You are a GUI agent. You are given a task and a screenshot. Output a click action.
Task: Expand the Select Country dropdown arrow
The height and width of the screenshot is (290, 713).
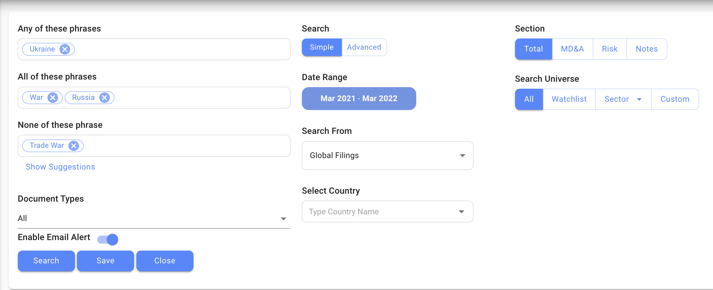pos(461,212)
